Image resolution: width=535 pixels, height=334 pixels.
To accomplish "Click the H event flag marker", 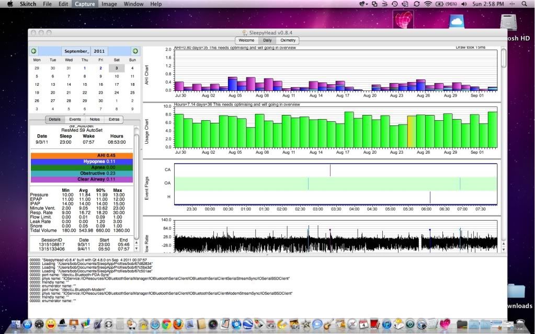I will (x=430, y=197).
